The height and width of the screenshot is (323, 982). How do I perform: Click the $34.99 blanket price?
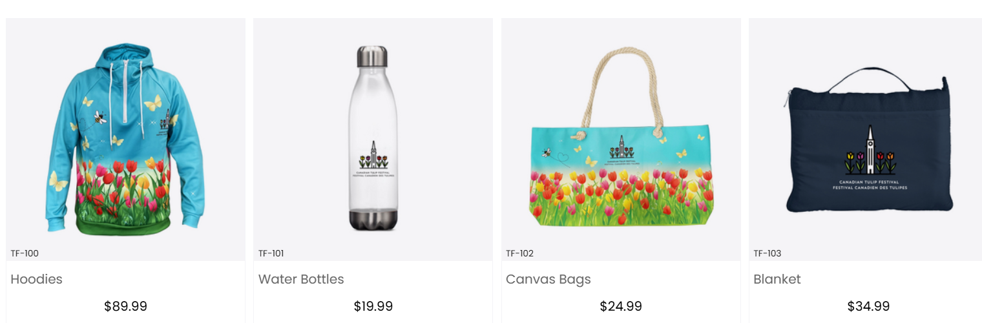click(868, 306)
